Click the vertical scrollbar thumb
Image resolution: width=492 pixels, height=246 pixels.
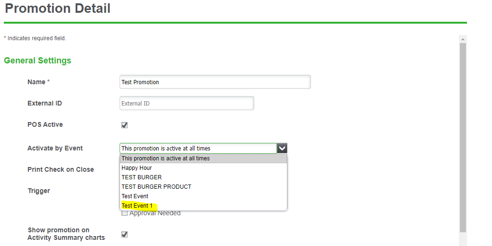coord(463,137)
